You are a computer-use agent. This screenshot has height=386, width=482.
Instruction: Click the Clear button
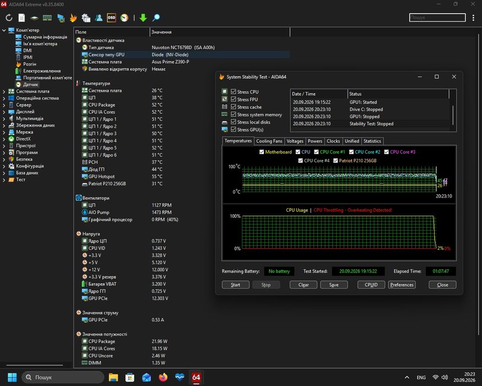[x=304, y=285]
